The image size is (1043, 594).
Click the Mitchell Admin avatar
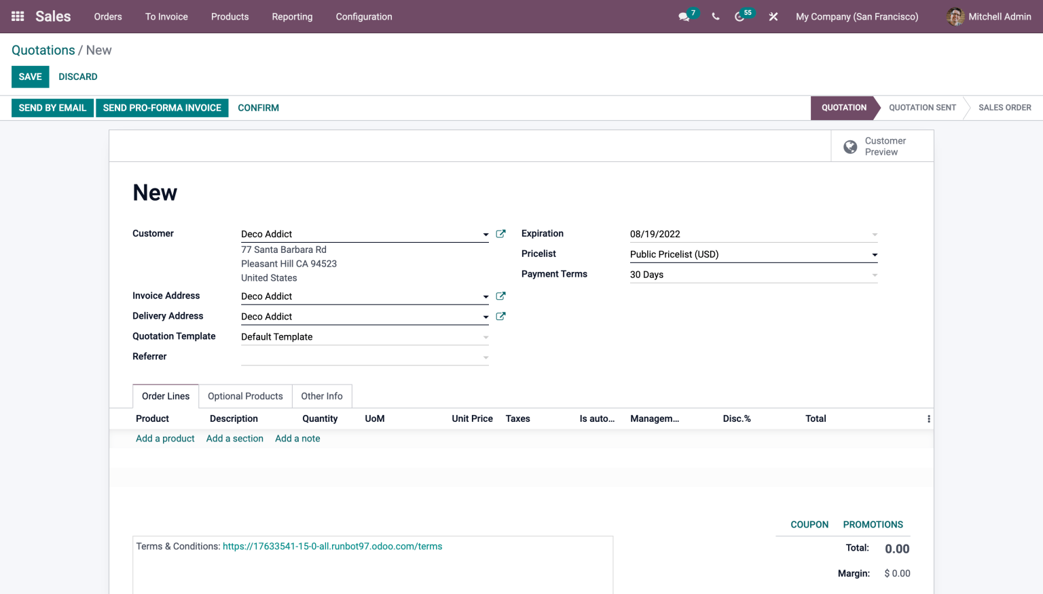pos(955,16)
